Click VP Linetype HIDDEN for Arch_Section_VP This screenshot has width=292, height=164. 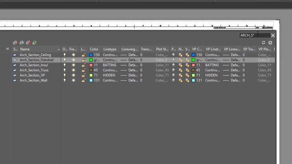(211, 75)
